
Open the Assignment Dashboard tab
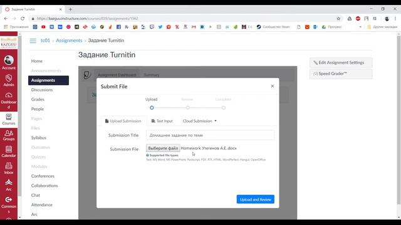pyautogui.click(x=117, y=75)
